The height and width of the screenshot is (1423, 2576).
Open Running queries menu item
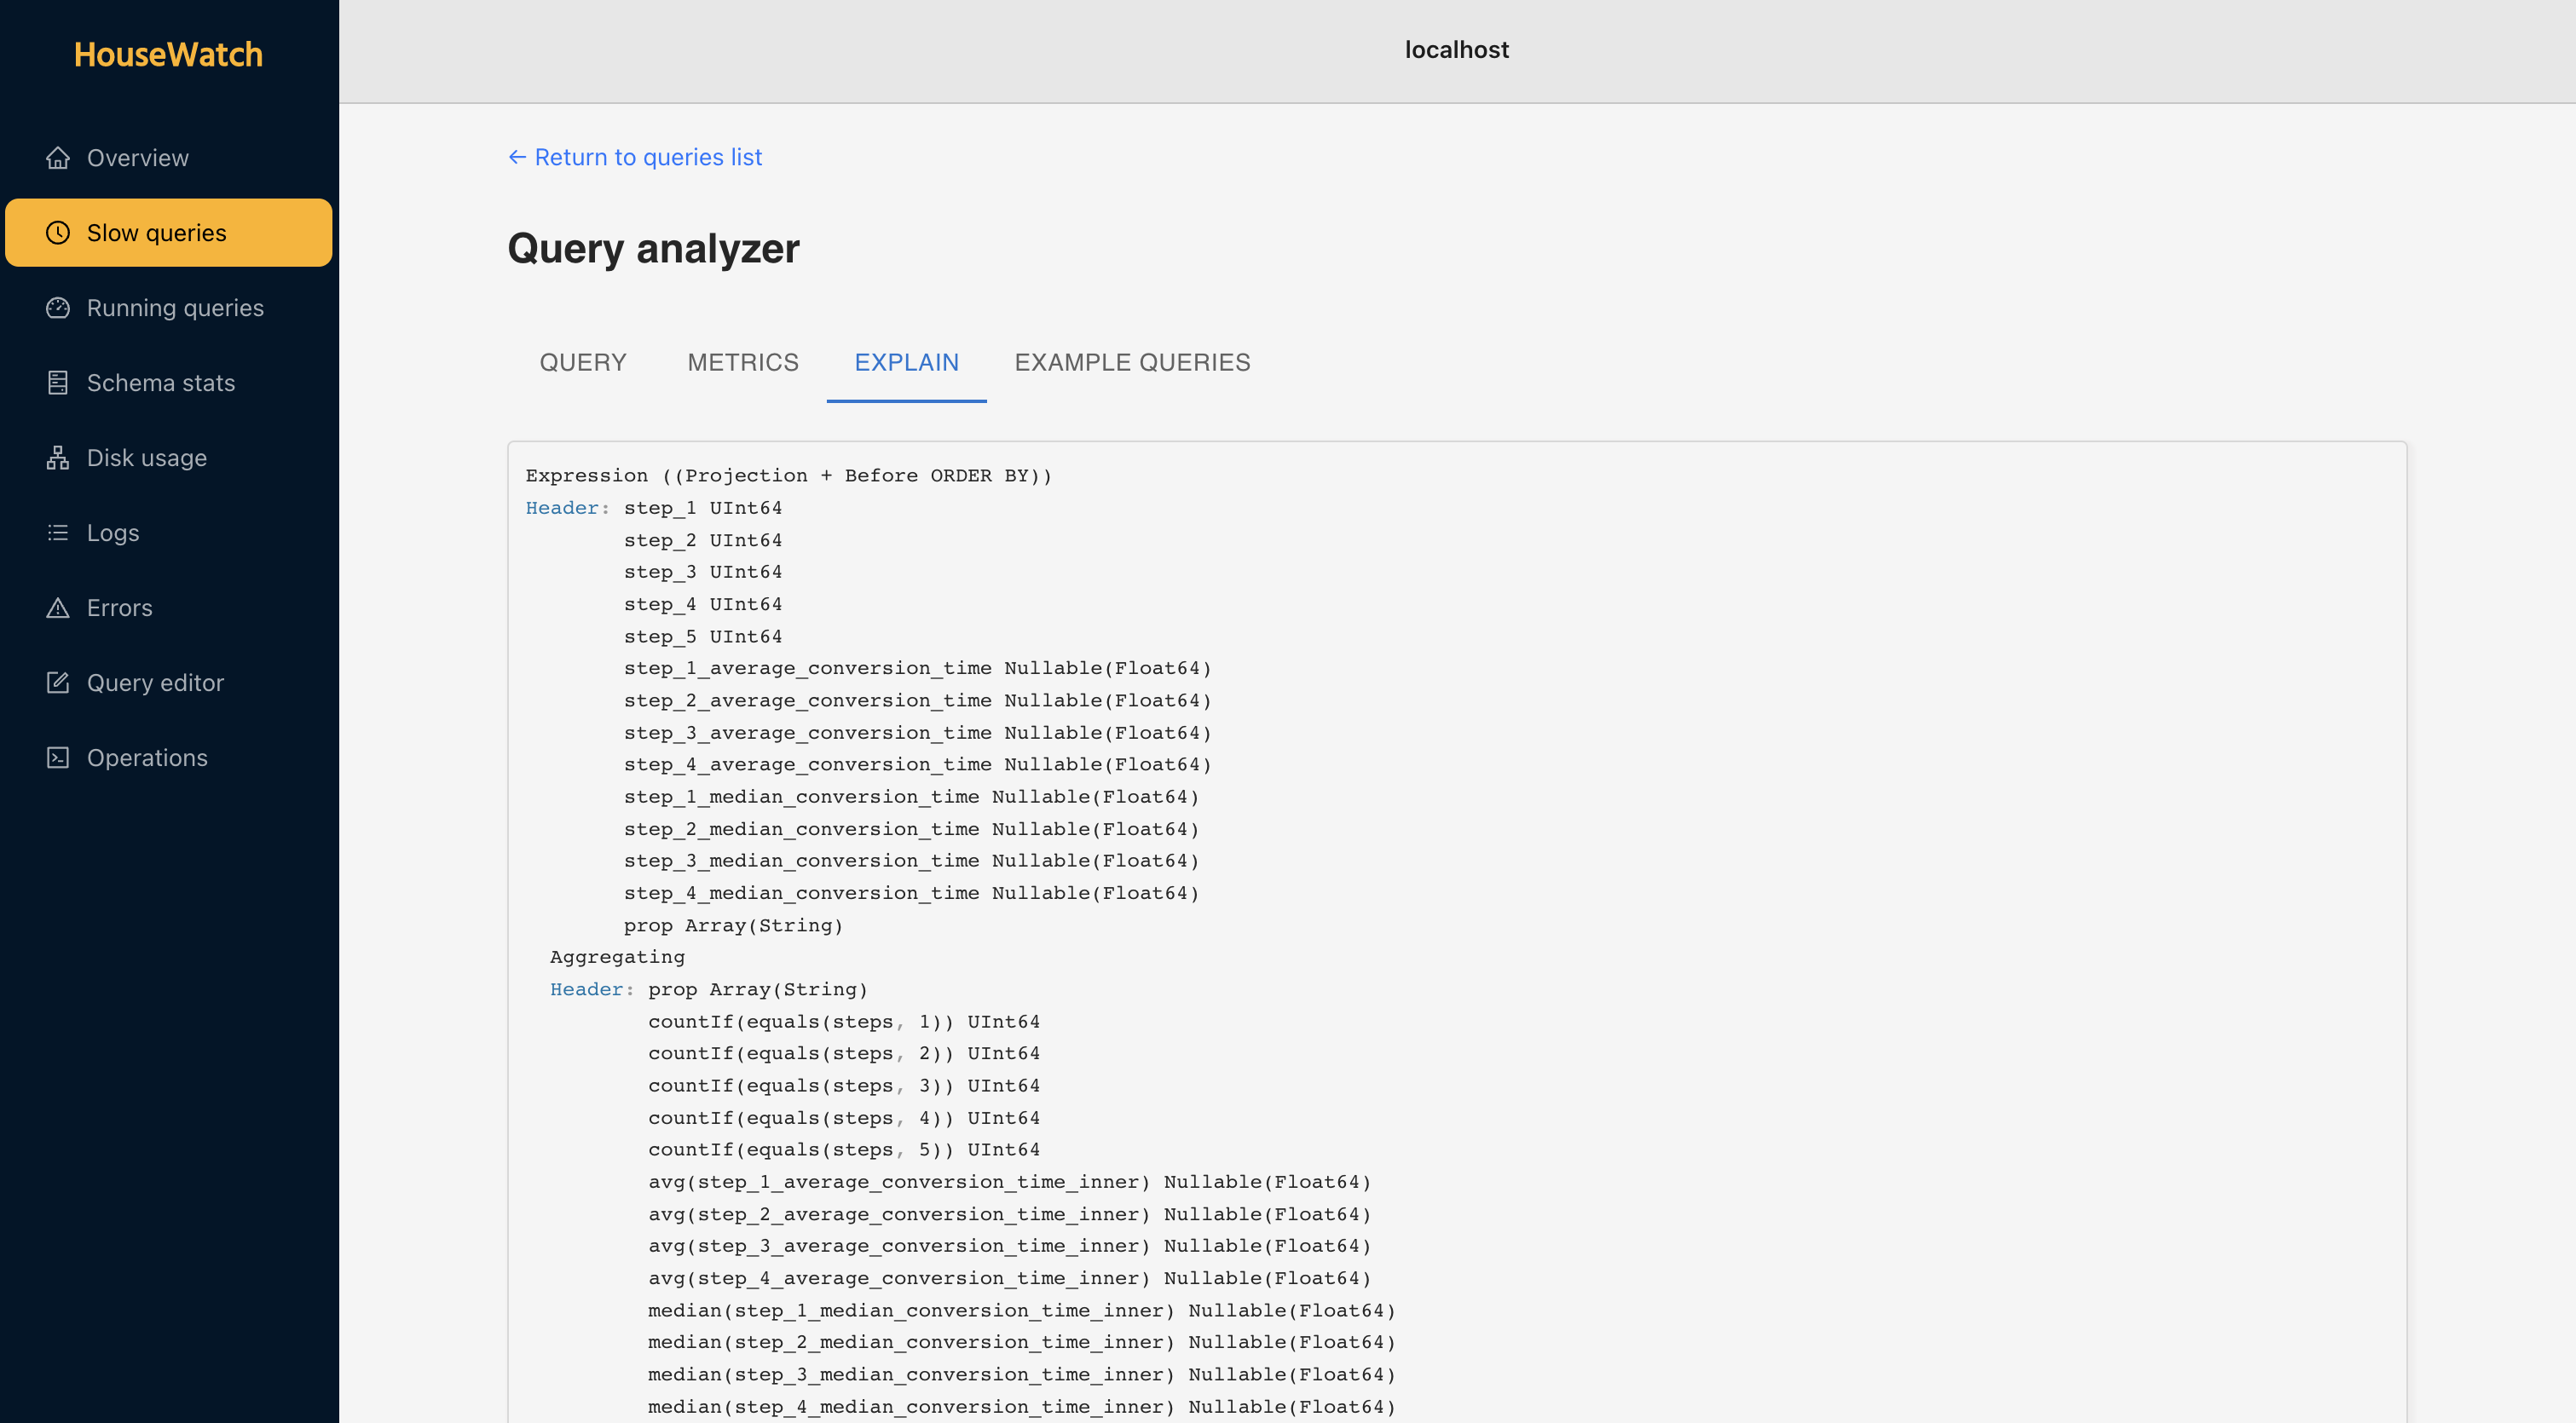[x=175, y=308]
